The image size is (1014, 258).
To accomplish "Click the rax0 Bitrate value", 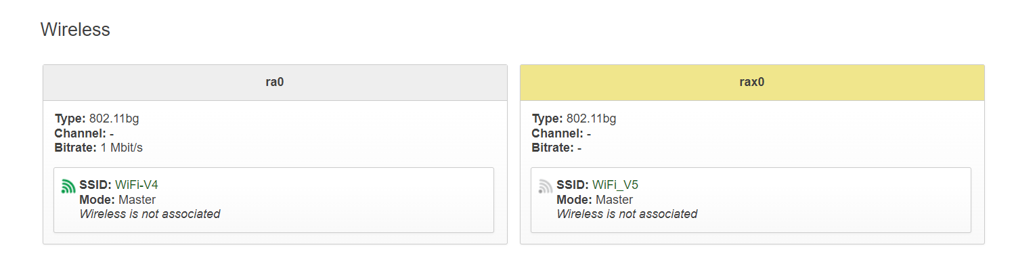I will (x=579, y=148).
